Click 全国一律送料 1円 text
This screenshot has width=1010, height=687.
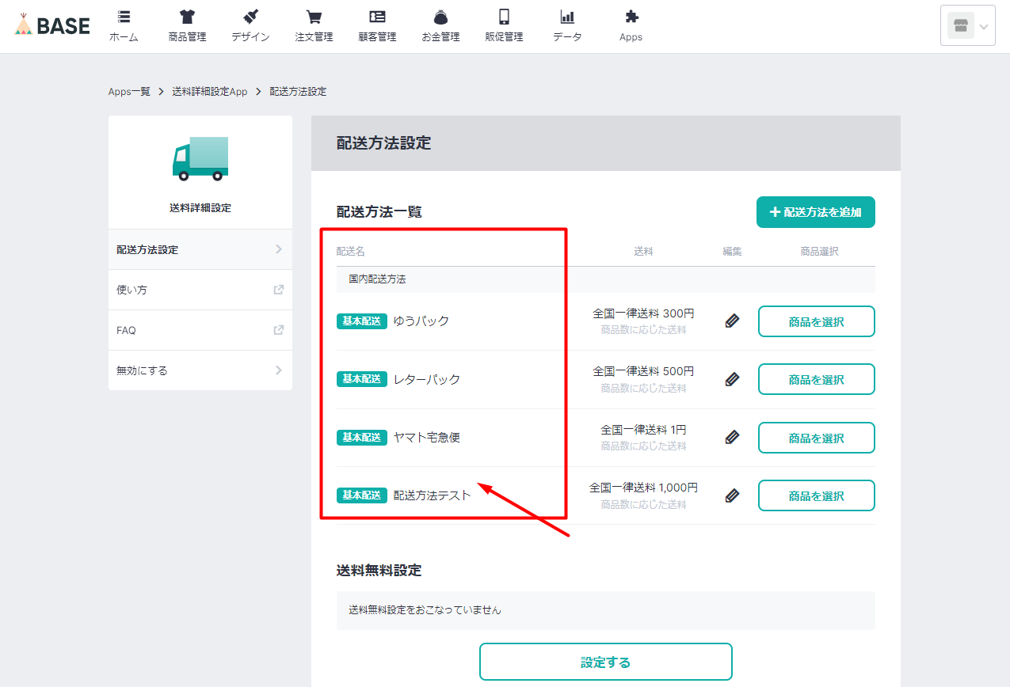(643, 430)
